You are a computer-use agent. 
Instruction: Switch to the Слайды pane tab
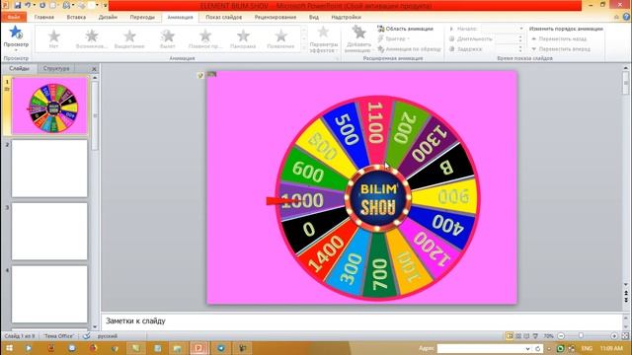click(19, 68)
